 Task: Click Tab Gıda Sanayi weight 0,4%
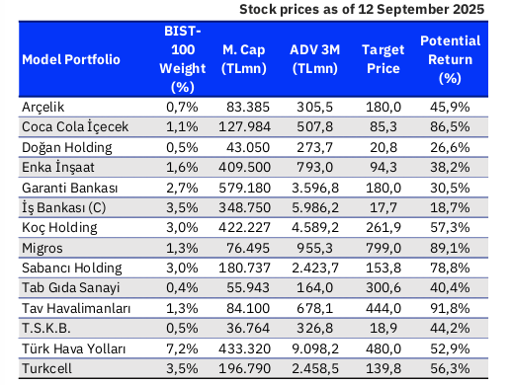coord(182,287)
